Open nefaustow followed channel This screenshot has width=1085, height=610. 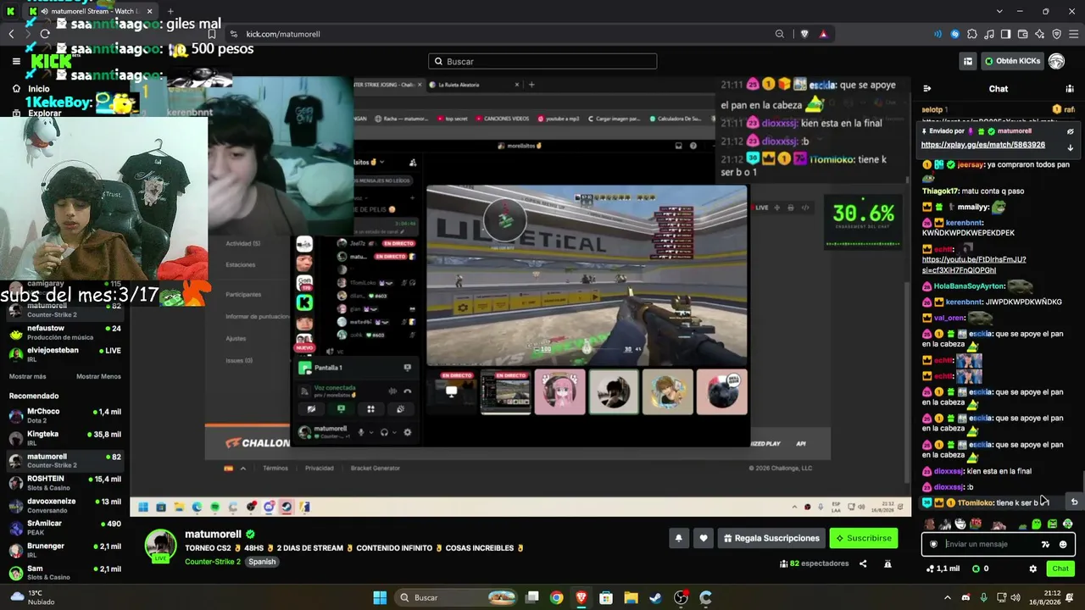(64, 332)
